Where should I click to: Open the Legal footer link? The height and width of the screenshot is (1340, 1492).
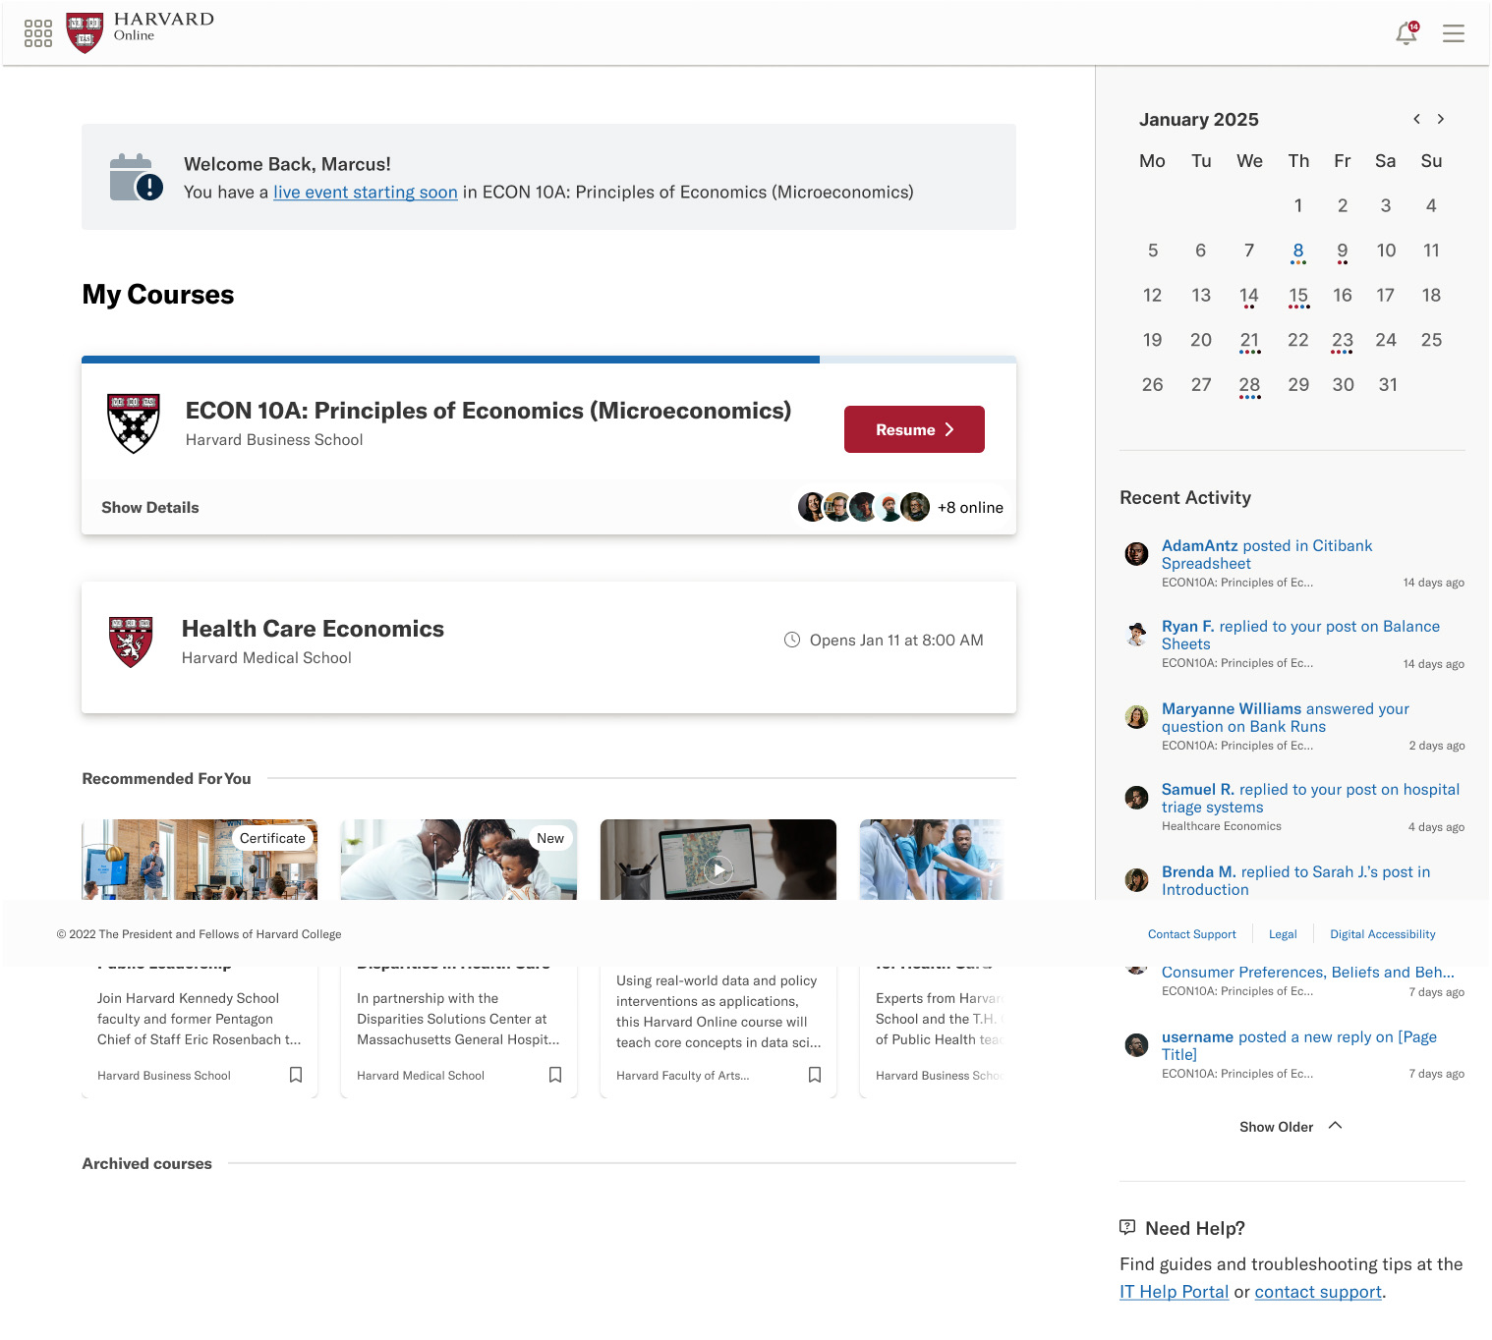coord(1283,934)
